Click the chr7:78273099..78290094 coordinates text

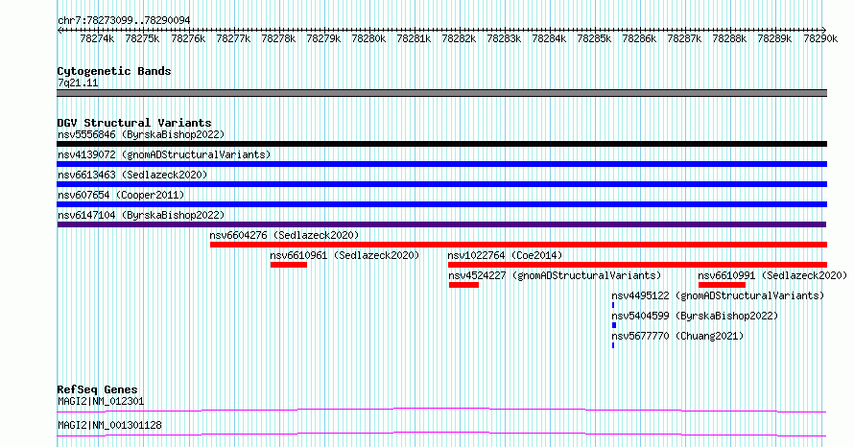coord(124,20)
